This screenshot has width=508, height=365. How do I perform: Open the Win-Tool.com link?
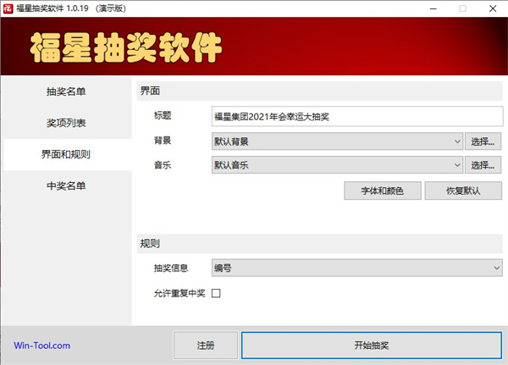(42, 346)
